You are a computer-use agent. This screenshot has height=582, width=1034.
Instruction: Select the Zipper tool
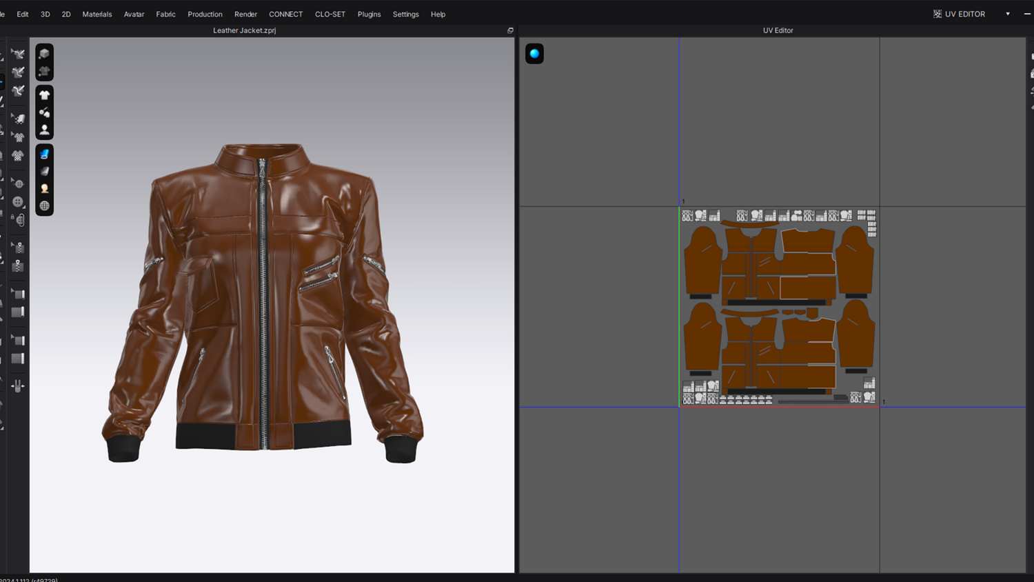pyautogui.click(x=18, y=265)
